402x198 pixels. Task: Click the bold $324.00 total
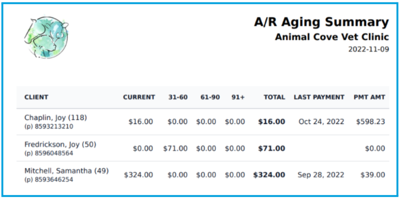pos(269,175)
